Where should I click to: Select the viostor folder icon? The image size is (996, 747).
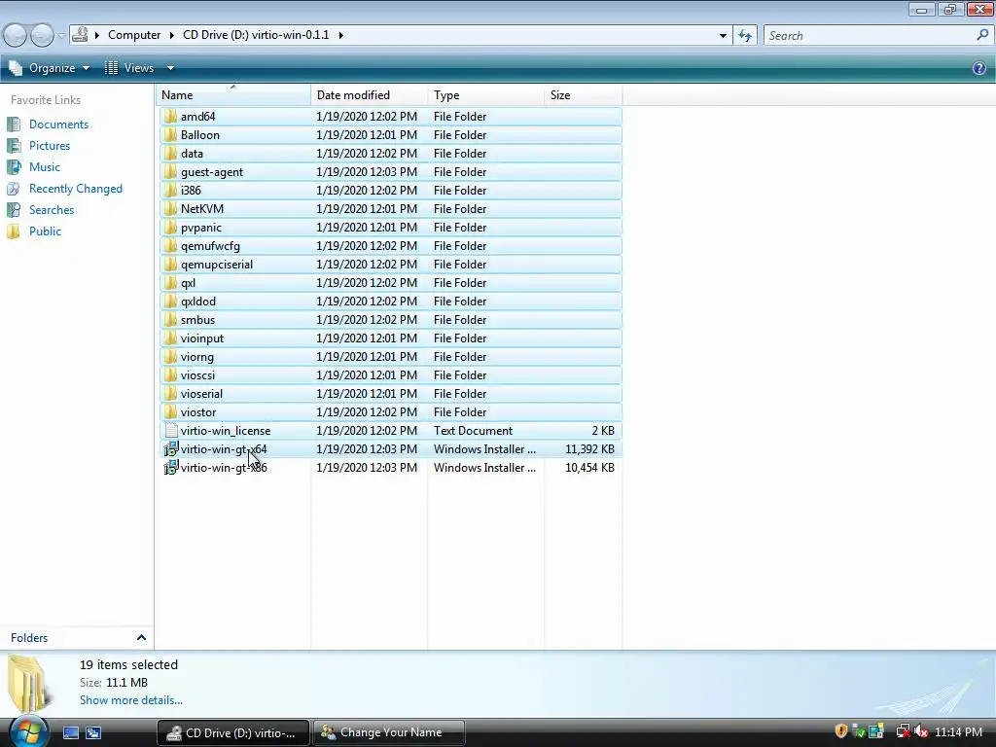point(170,411)
